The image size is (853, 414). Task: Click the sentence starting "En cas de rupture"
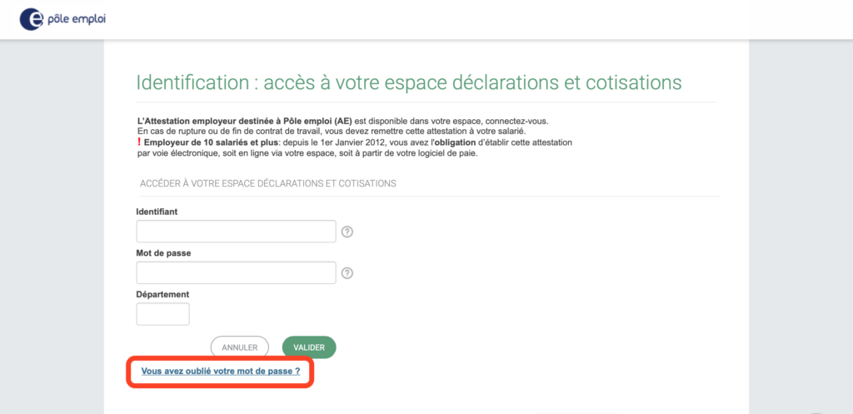(x=331, y=132)
